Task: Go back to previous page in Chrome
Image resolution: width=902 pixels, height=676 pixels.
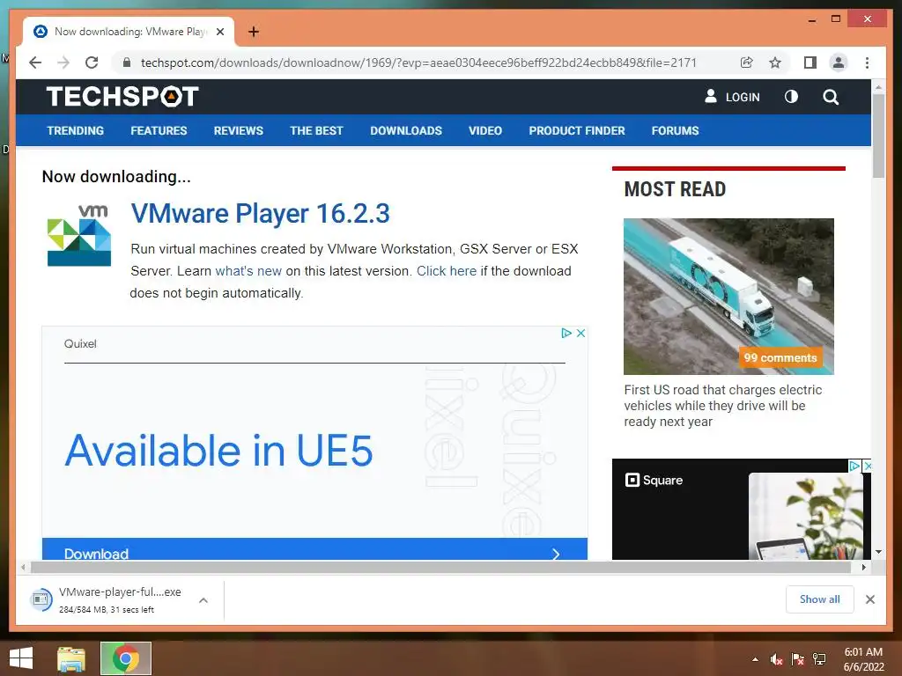Action: (35, 62)
